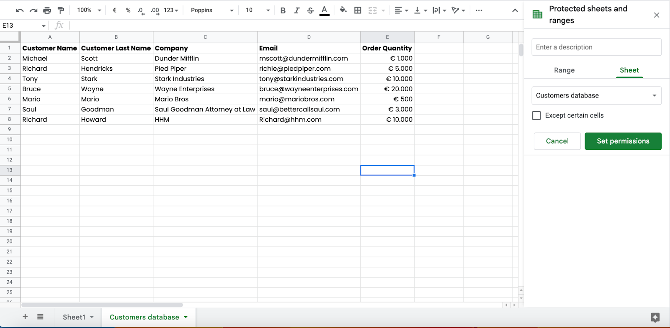Image resolution: width=670 pixels, height=328 pixels.
Task: Click the vertical scrollbar thumb
Action: pos(521,50)
